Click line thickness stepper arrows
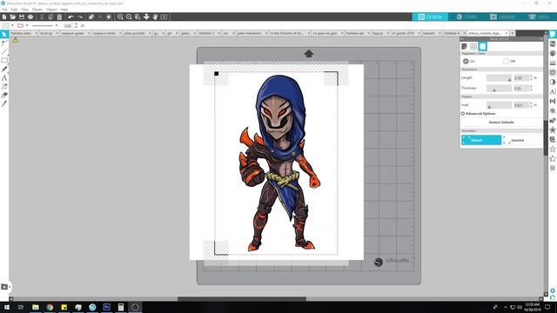 [77, 25]
